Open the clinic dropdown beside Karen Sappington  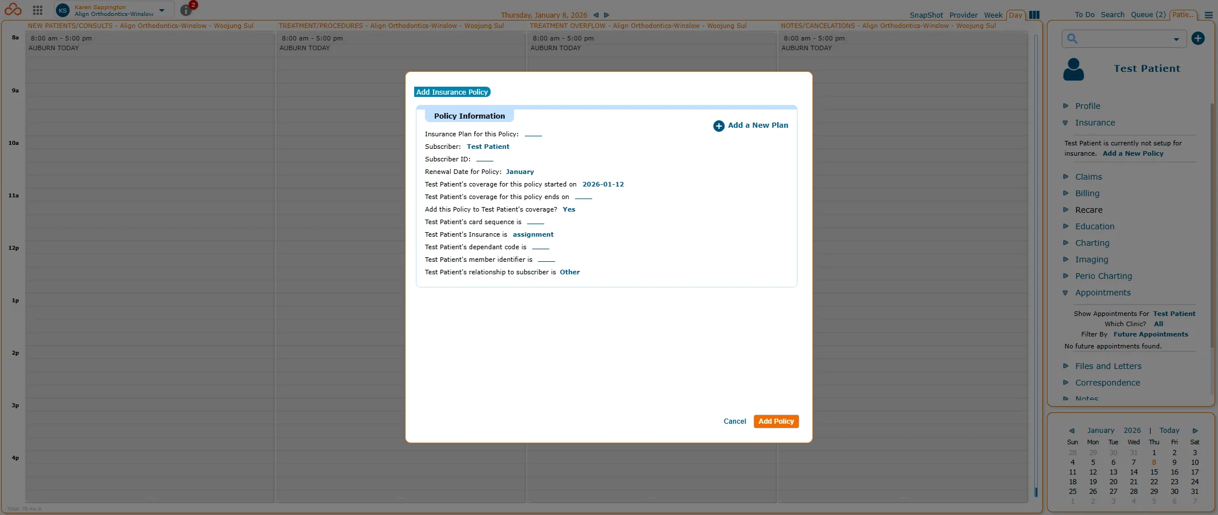tap(160, 9)
